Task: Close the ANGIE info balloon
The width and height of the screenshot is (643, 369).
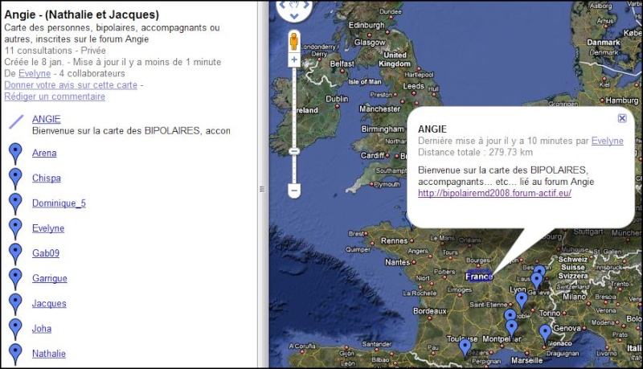Action: pos(622,118)
